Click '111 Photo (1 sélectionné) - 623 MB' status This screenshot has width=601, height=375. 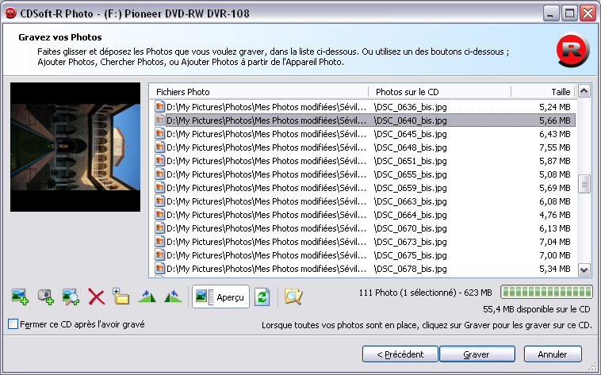click(x=425, y=293)
